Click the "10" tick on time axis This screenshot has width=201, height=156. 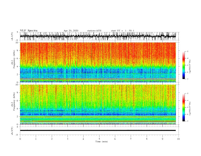(178, 139)
